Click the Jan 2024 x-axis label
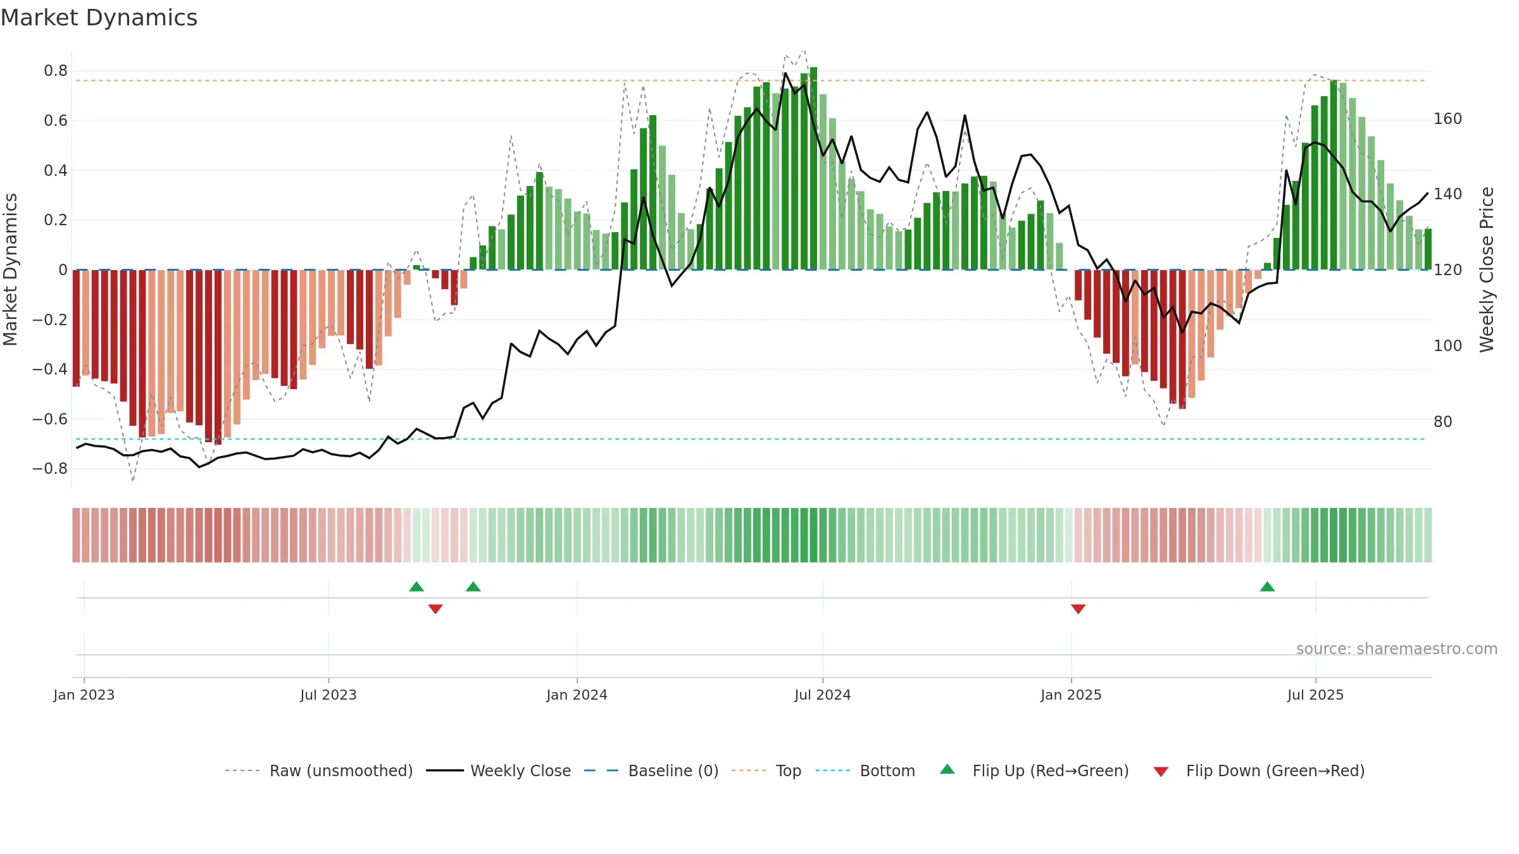This screenshot has height=854, width=1519. pos(577,695)
